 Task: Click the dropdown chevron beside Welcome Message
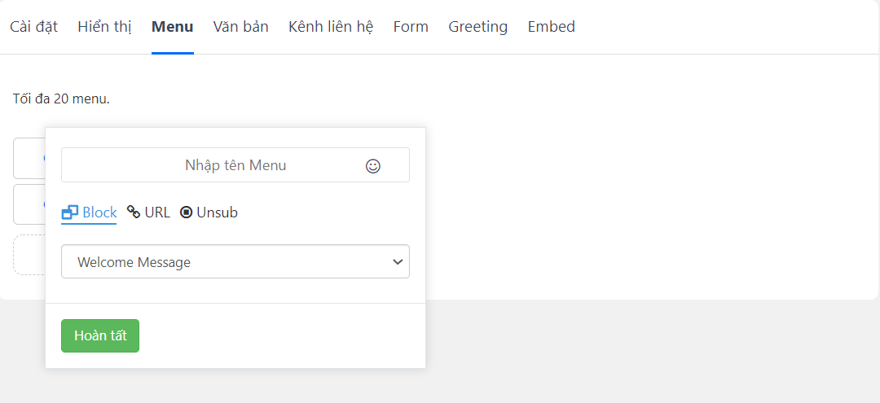pyautogui.click(x=398, y=262)
